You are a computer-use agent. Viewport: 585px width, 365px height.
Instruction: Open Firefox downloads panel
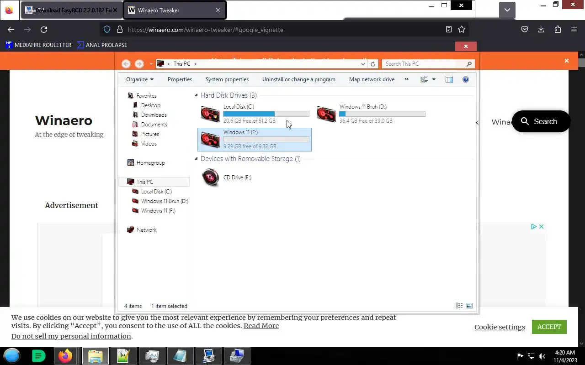541,29
